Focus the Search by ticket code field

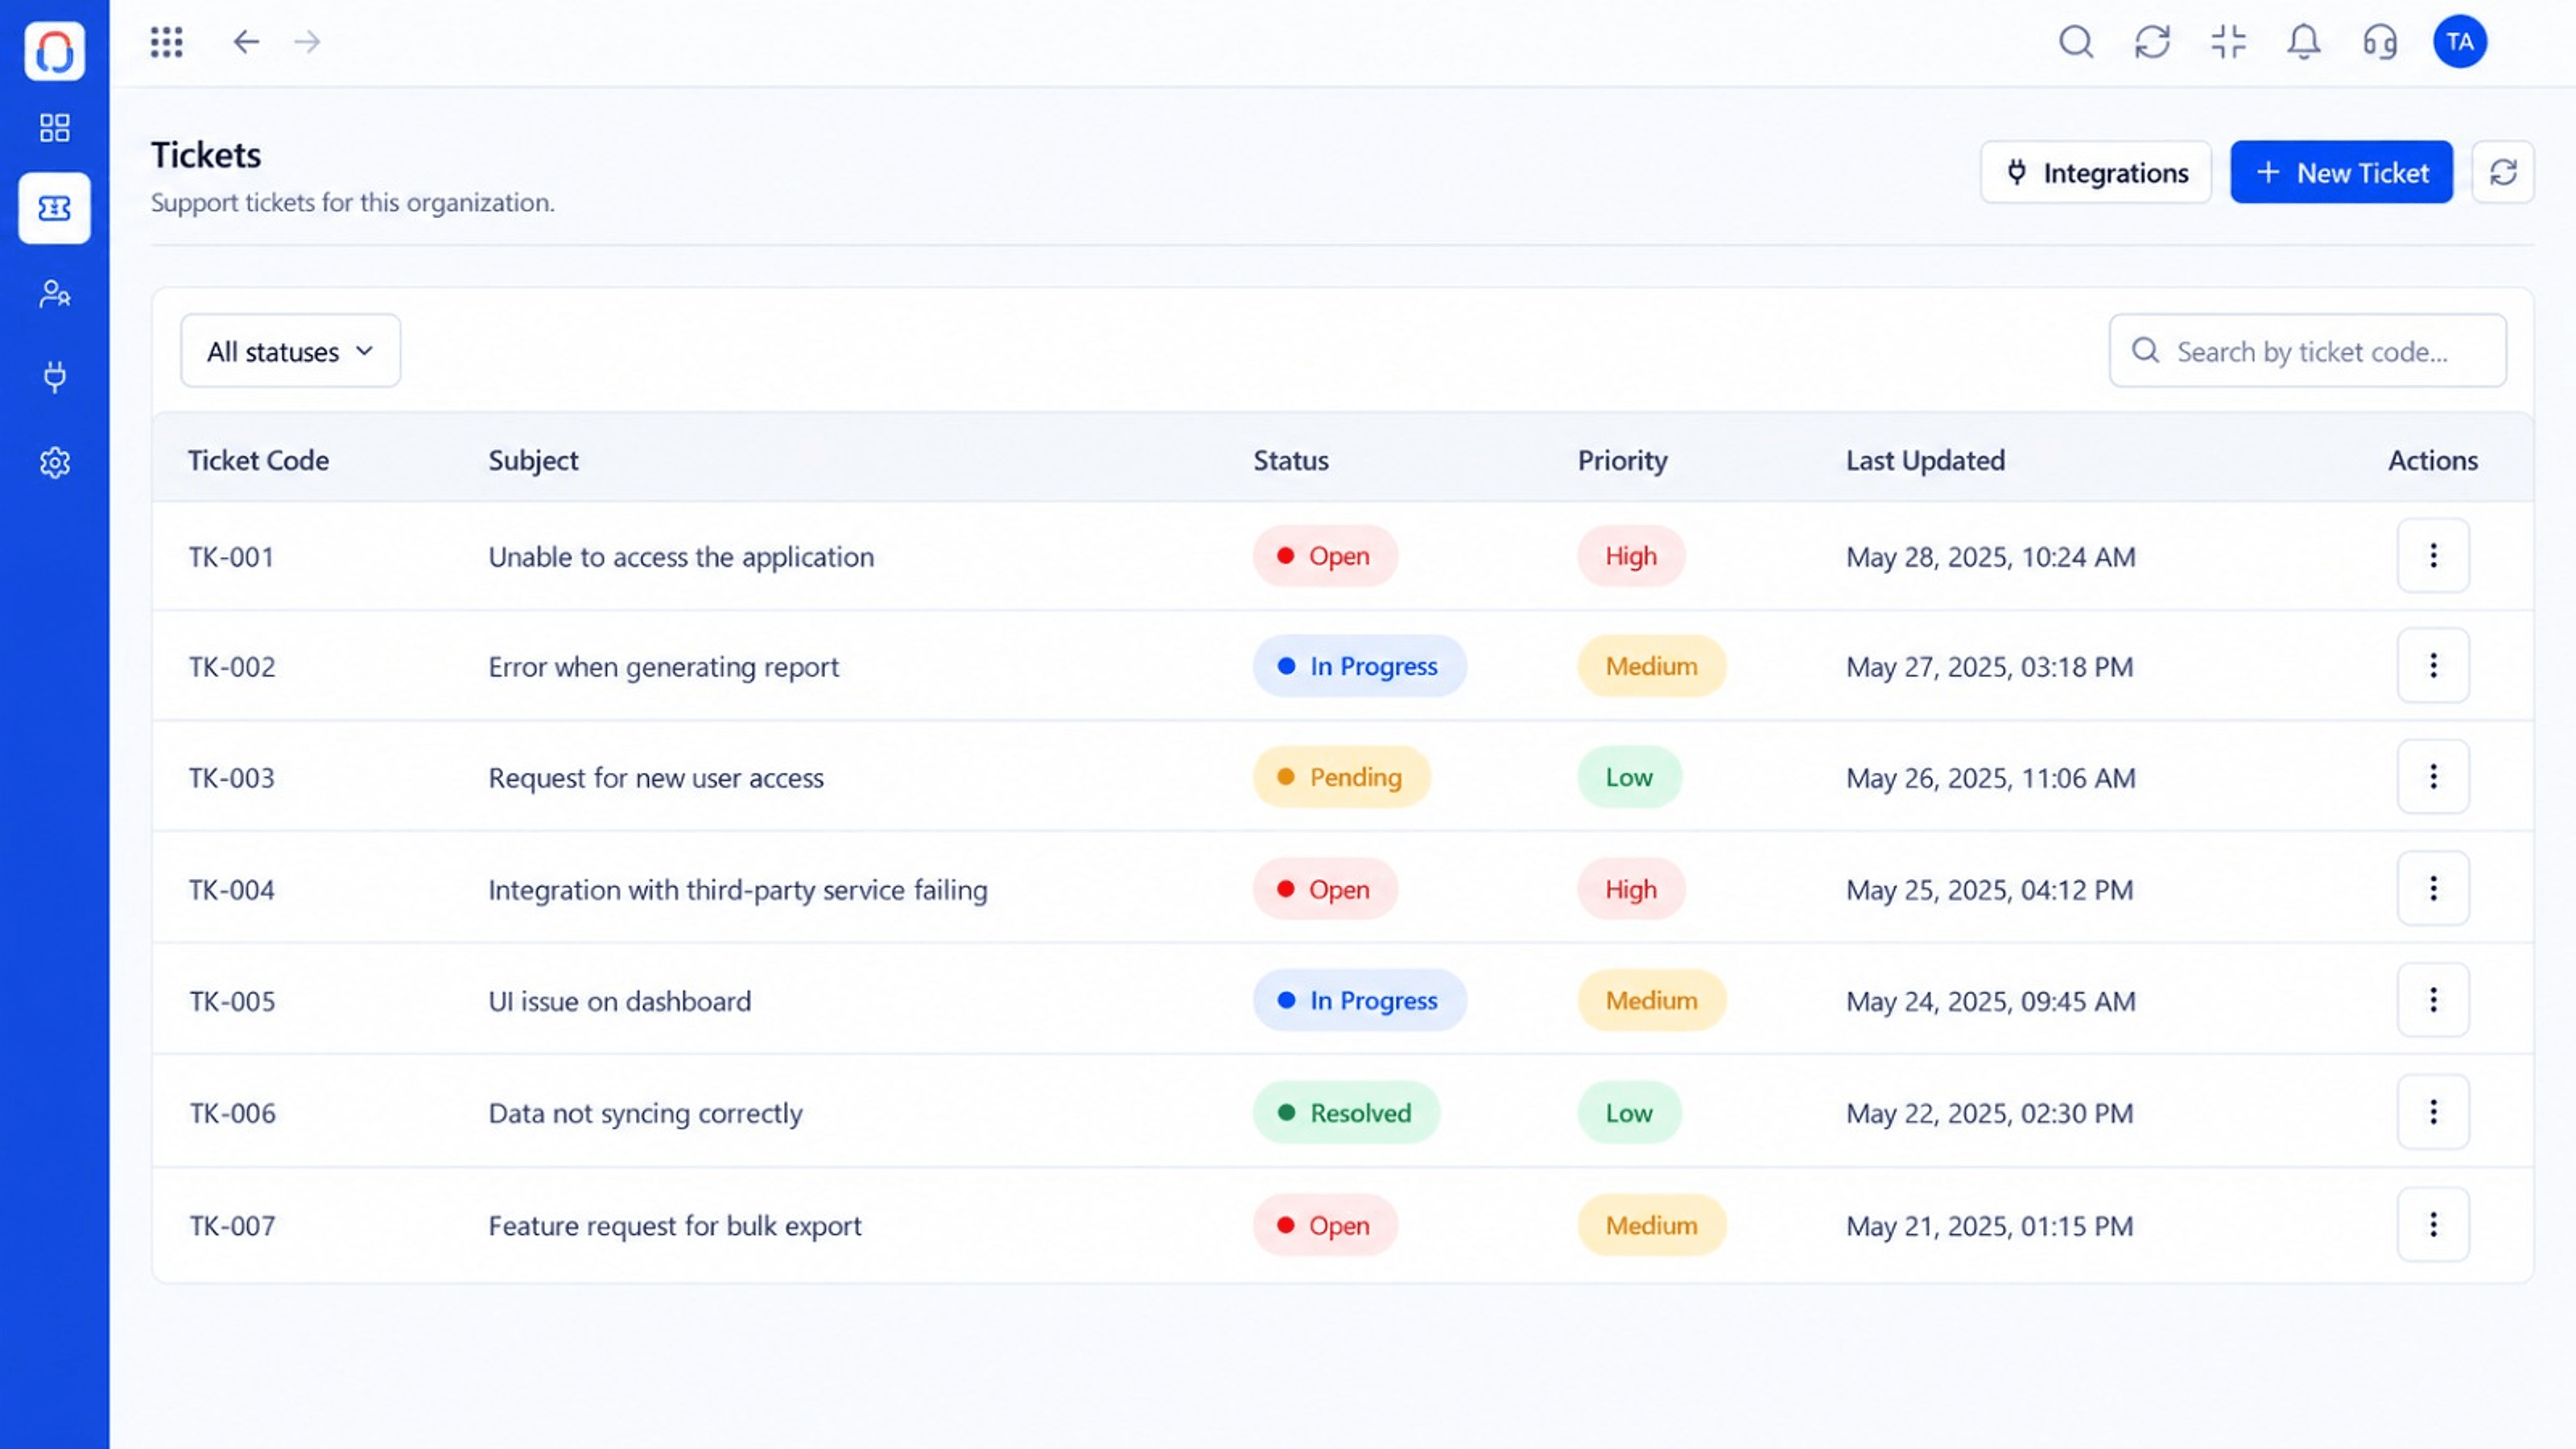[x=2307, y=351]
